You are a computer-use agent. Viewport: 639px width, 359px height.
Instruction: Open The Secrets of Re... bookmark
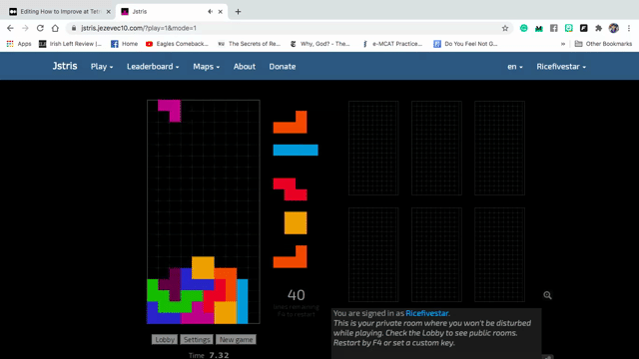point(249,44)
